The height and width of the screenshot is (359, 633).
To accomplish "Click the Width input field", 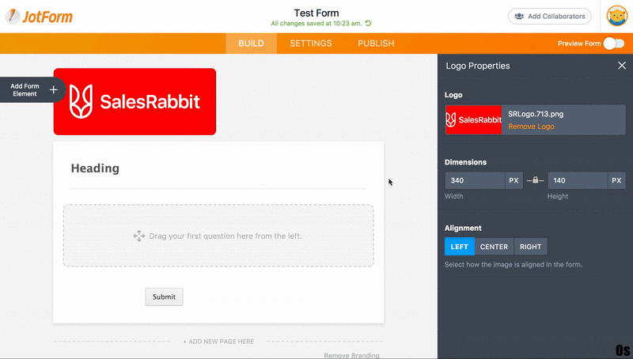I will [x=475, y=180].
